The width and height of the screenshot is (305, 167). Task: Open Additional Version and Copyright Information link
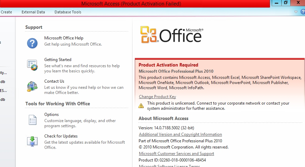coord(180,134)
